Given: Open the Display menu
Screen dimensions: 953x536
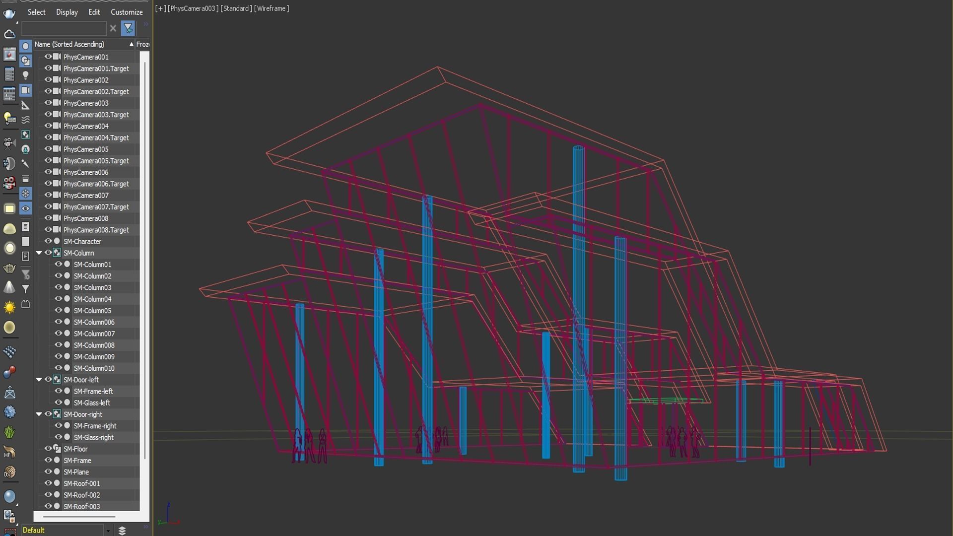Looking at the screenshot, I should coord(67,12).
